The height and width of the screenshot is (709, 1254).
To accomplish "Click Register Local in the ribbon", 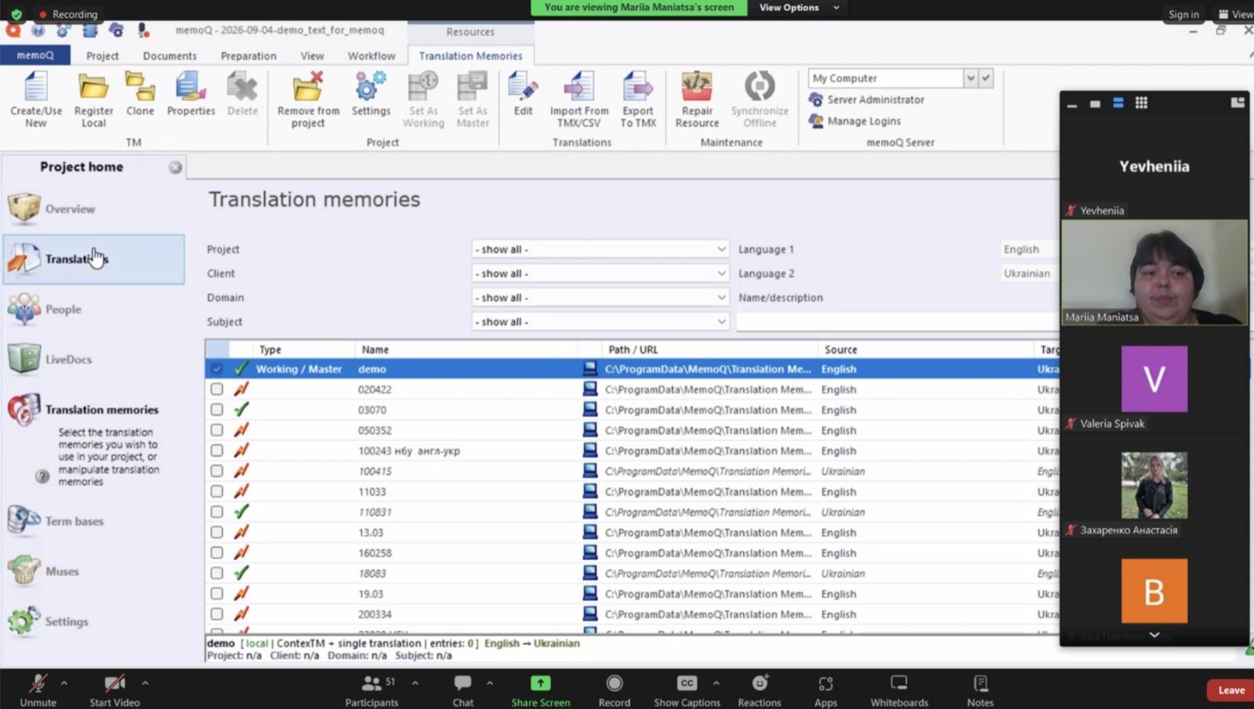I will (93, 99).
